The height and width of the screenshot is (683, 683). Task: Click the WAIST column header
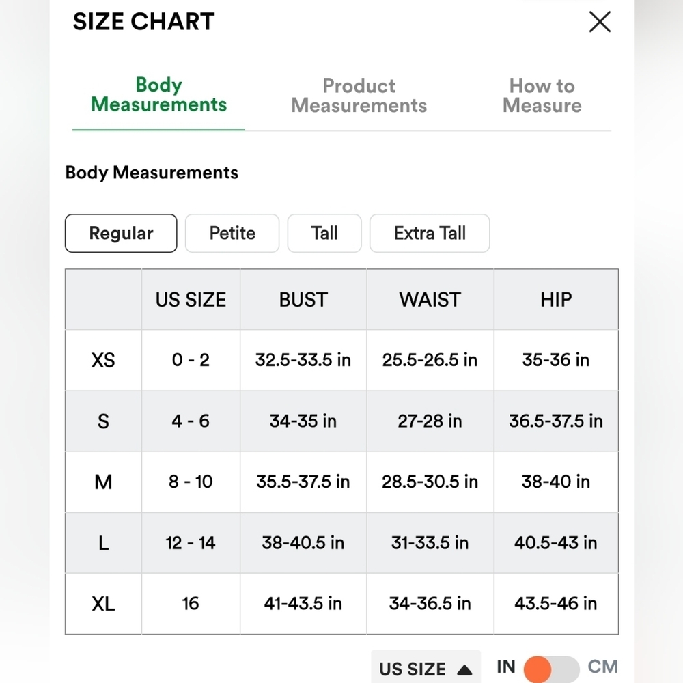tap(430, 300)
